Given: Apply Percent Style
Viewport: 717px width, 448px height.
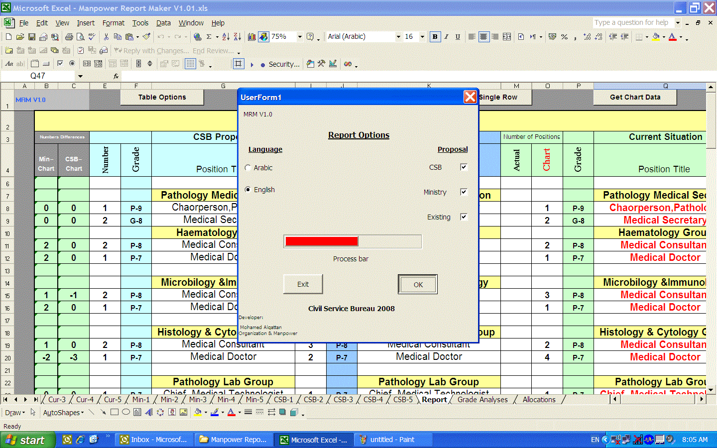Looking at the screenshot, I should pyautogui.click(x=564, y=37).
